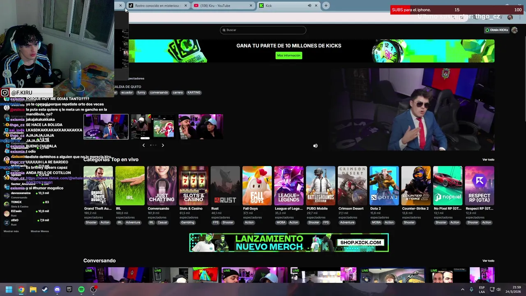Open the IRL category card

[130, 186]
